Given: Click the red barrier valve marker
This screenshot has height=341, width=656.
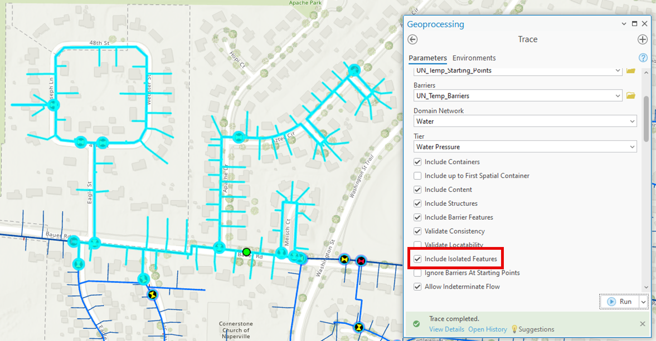Looking at the screenshot, I should tap(361, 261).
